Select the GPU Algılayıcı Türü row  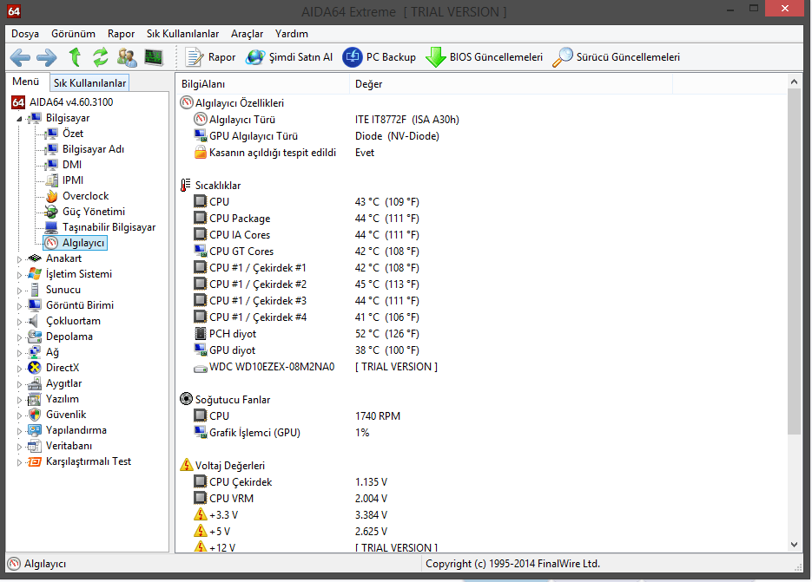(x=482, y=136)
